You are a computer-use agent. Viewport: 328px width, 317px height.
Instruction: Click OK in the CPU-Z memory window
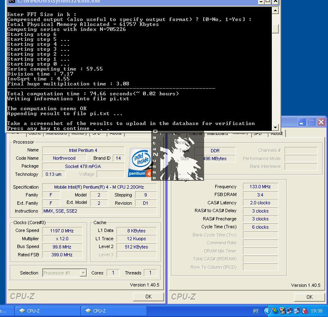(309, 297)
